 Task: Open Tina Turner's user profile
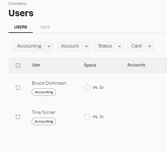pyautogui.click(x=43, y=113)
